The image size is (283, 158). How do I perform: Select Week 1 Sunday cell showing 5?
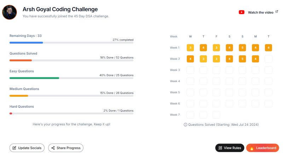click(242, 48)
